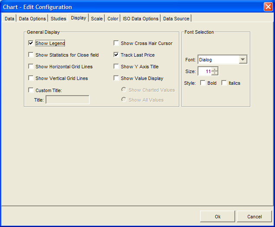Turn on Show Vertical Grid Lines

coord(31,78)
